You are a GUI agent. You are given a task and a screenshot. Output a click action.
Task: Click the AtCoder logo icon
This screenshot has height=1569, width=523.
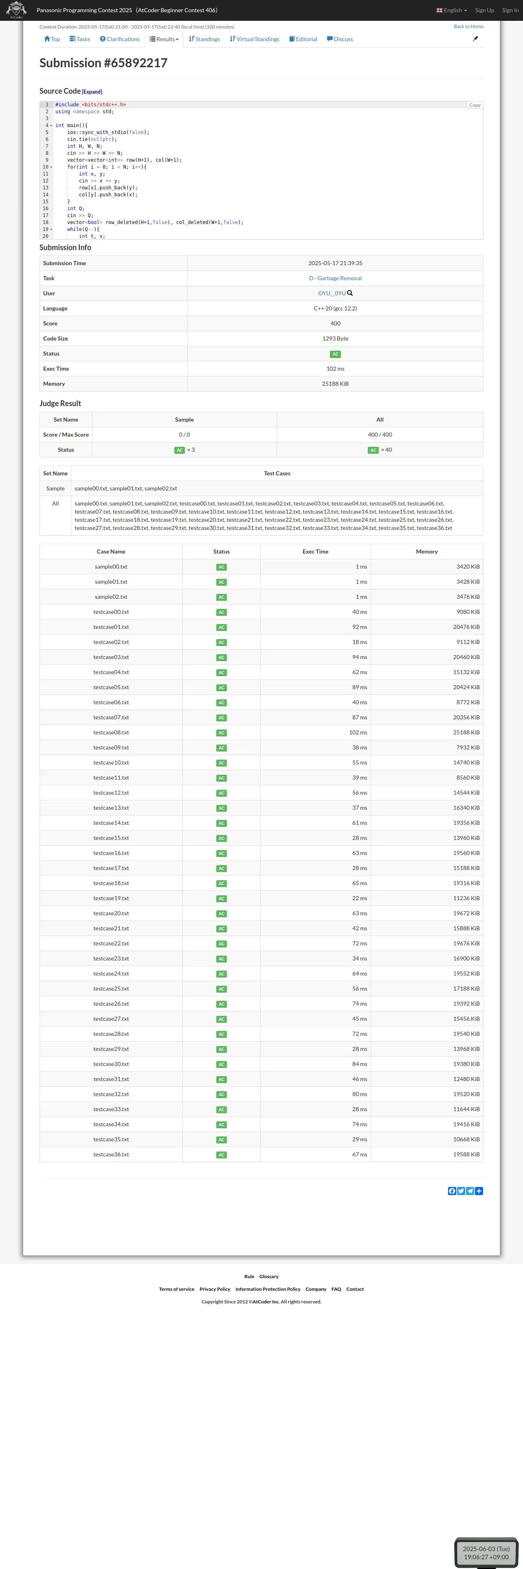pyautogui.click(x=16, y=10)
